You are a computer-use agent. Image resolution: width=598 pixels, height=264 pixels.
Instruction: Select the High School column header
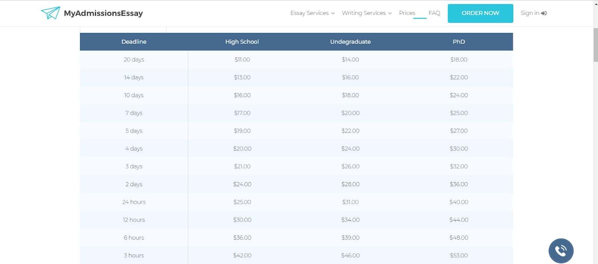click(x=242, y=42)
